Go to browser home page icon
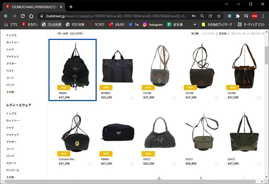This screenshot has width=269, height=184. point(31,16)
